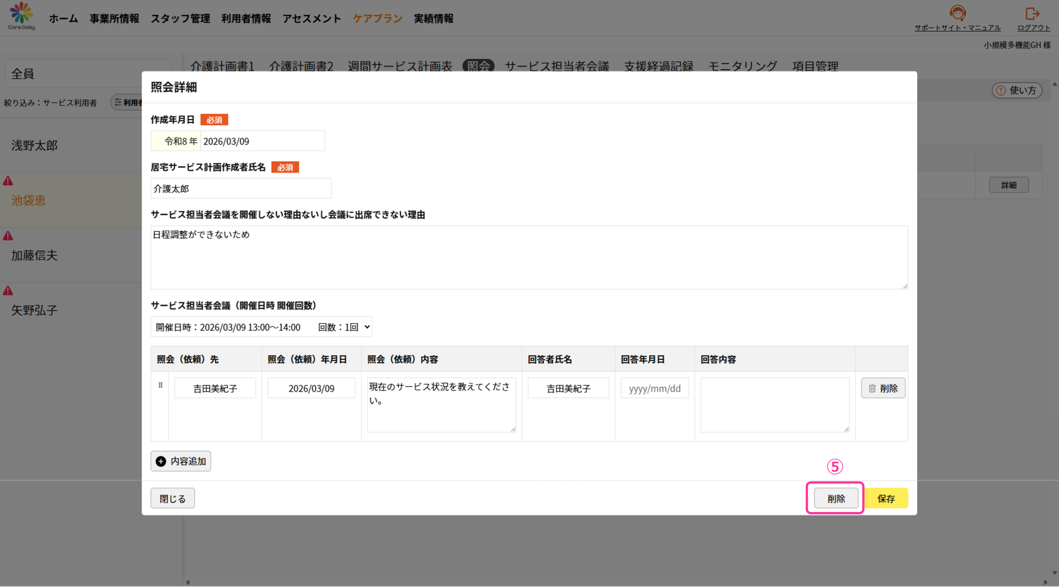Click the logout icon
Screen dimensions: 1059x587
click(1032, 13)
